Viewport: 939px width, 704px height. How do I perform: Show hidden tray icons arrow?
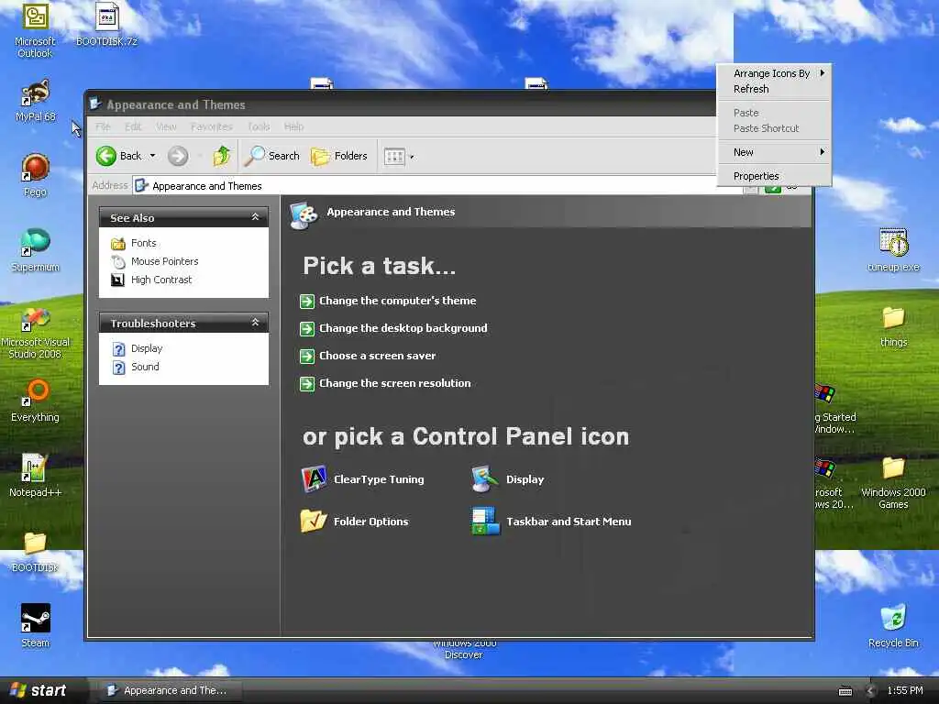(871, 691)
